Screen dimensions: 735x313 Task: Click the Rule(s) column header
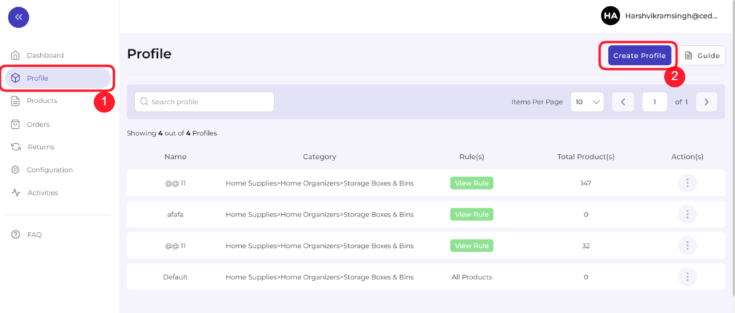[x=472, y=157]
